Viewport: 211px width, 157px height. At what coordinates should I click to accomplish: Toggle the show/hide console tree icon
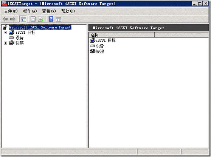tap(23, 19)
